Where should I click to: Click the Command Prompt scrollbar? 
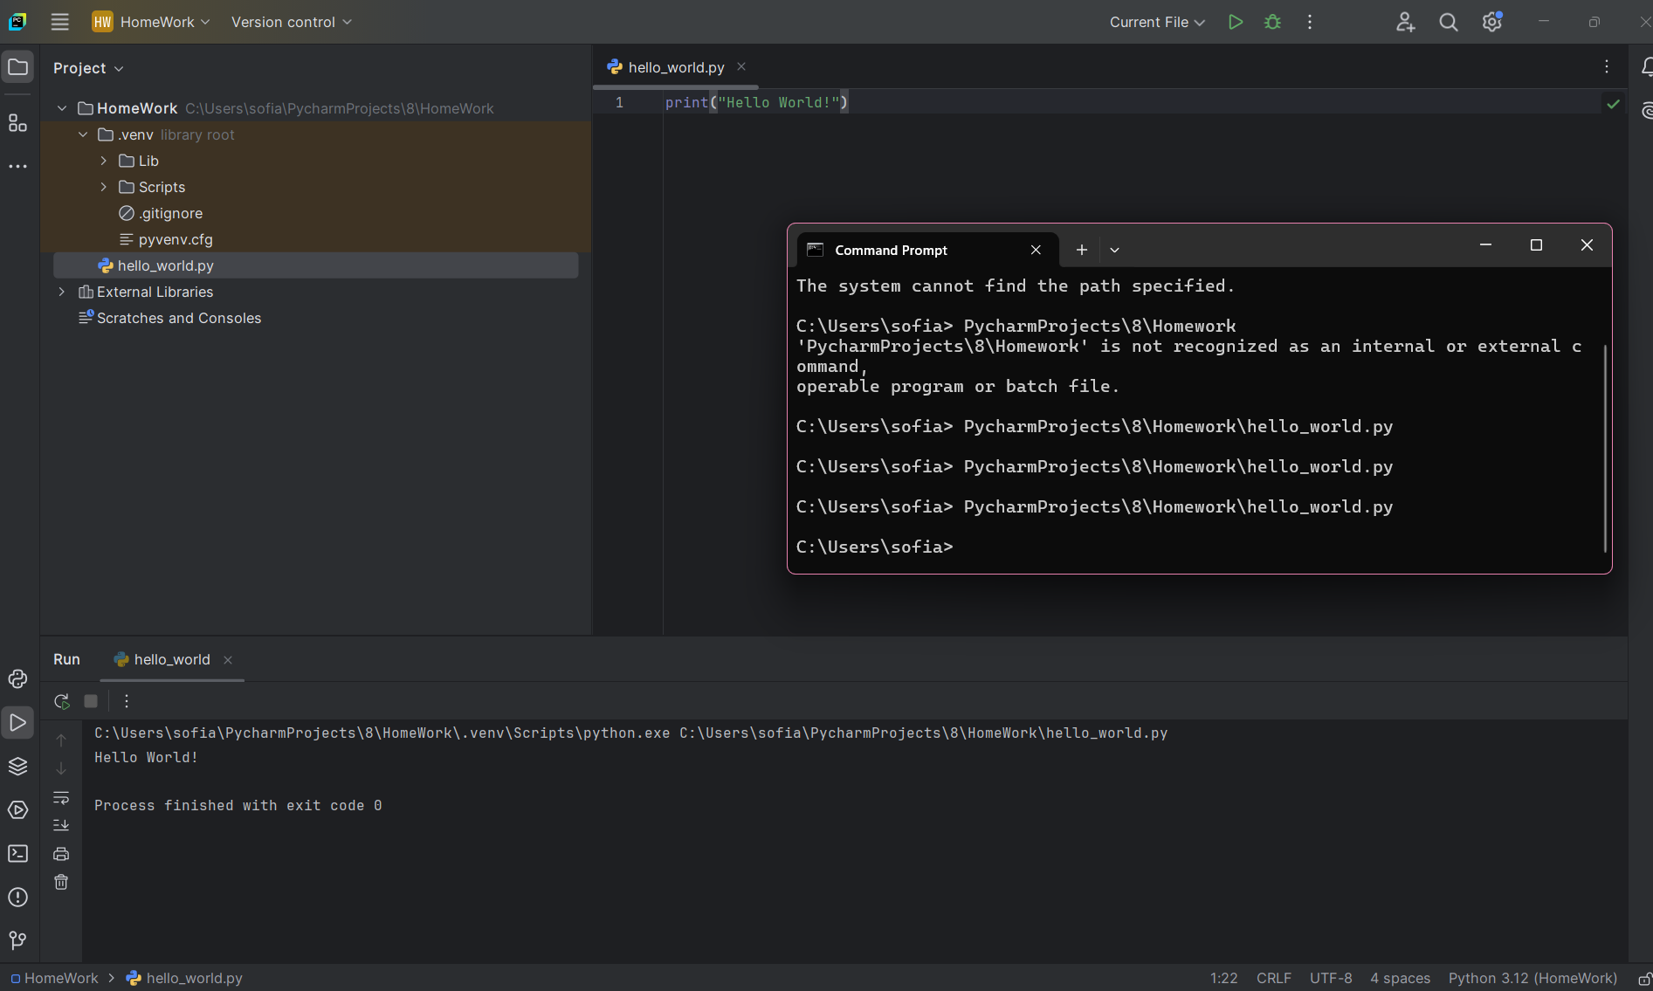(x=1605, y=447)
